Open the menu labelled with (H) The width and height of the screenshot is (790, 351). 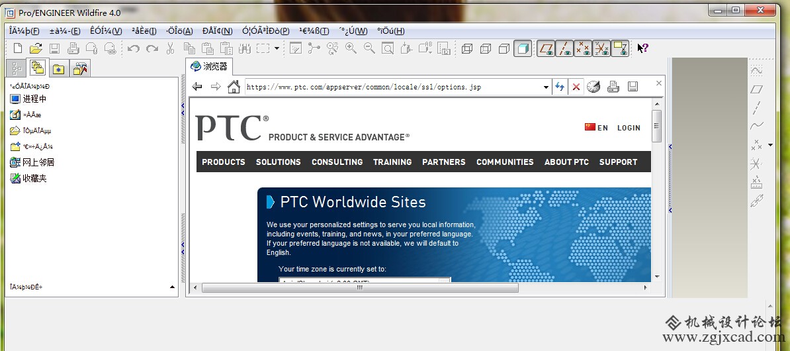[x=391, y=30]
